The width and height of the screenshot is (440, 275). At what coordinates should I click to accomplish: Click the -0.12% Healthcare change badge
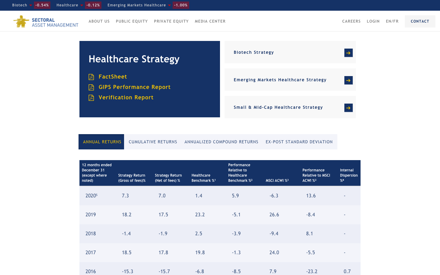93,5
